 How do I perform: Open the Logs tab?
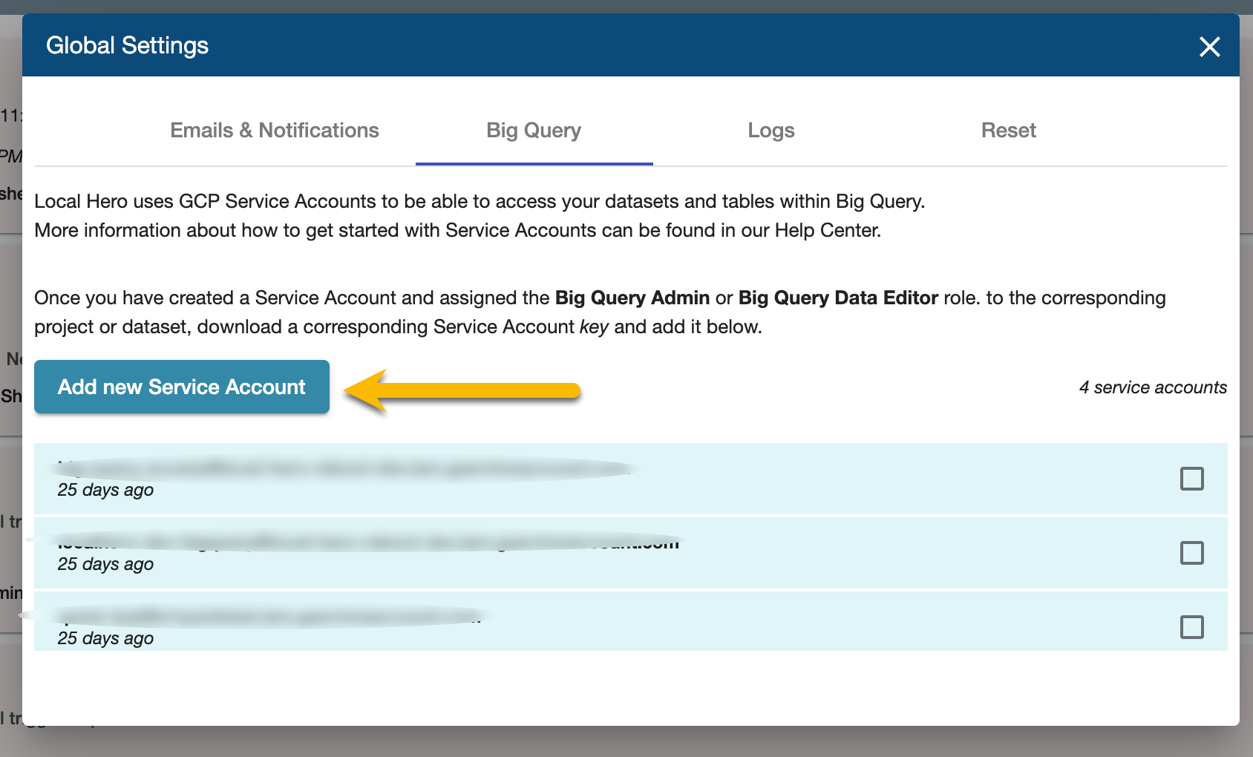(x=771, y=131)
